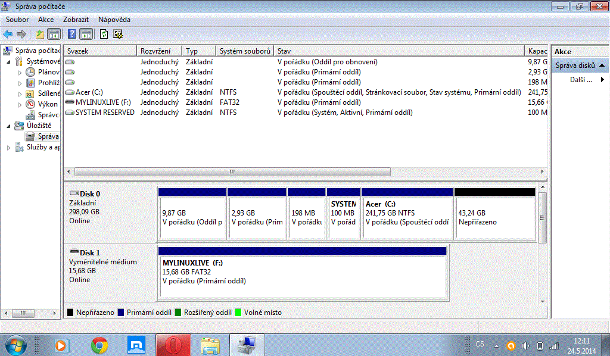The image size is (610, 356).
Task: Select the 9,87 GB partition block on Disk 0
Action: click(192, 214)
